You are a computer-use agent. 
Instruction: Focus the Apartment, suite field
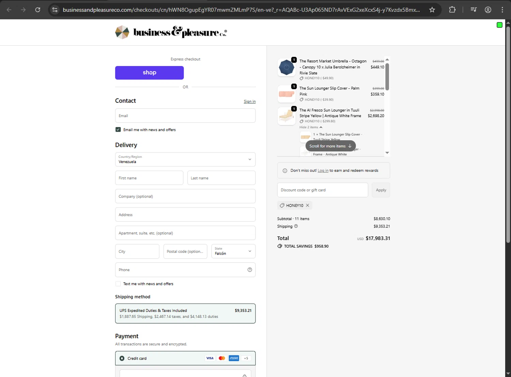pos(185,233)
